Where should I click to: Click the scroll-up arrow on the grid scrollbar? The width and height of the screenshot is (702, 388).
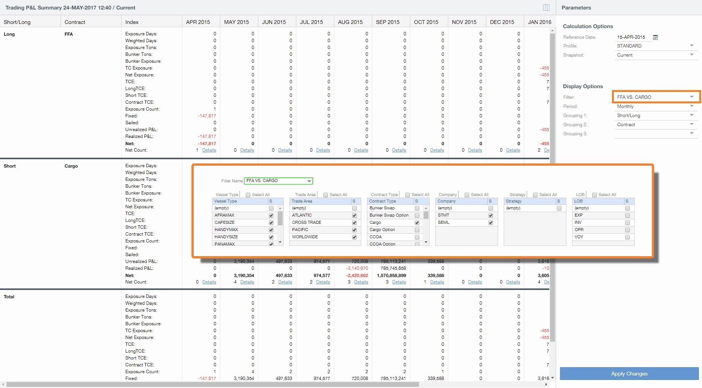552,30
